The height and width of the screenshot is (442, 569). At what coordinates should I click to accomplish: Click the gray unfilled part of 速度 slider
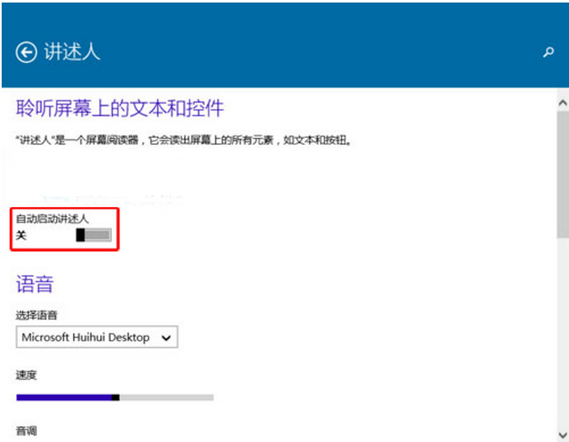pyautogui.click(x=166, y=397)
